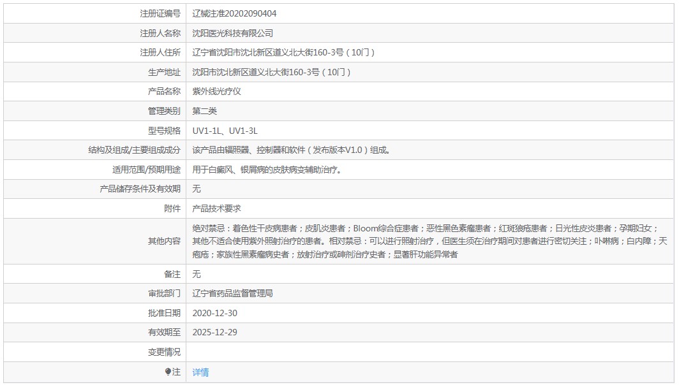Select the contraindications paragraph starting 绝对禁忌
Screen dimensions: 679x385
(x=429, y=241)
